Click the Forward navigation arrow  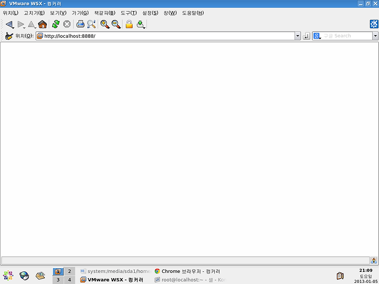[x=21, y=24]
